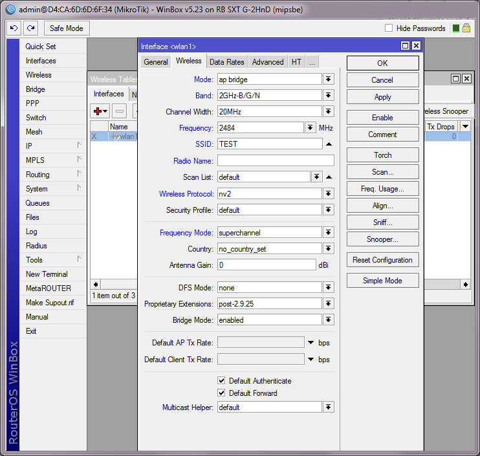Click the minus Remove icon in Wireless Tables
The image size is (480, 456).
pyautogui.click(x=120, y=111)
